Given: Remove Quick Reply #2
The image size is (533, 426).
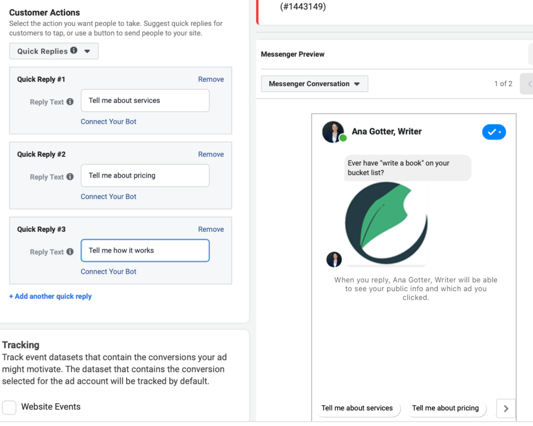Looking at the screenshot, I should pos(211,154).
